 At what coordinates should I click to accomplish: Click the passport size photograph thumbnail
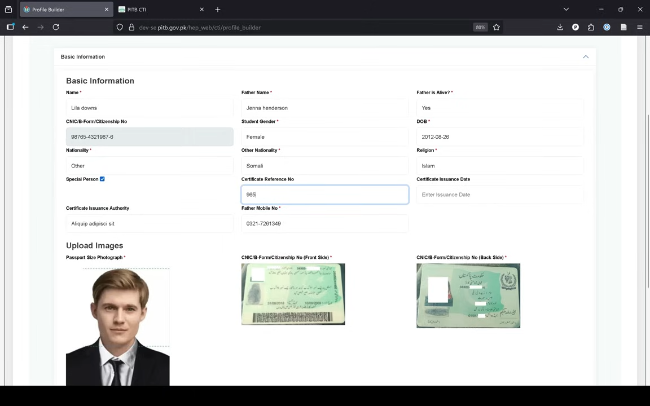pos(117,326)
